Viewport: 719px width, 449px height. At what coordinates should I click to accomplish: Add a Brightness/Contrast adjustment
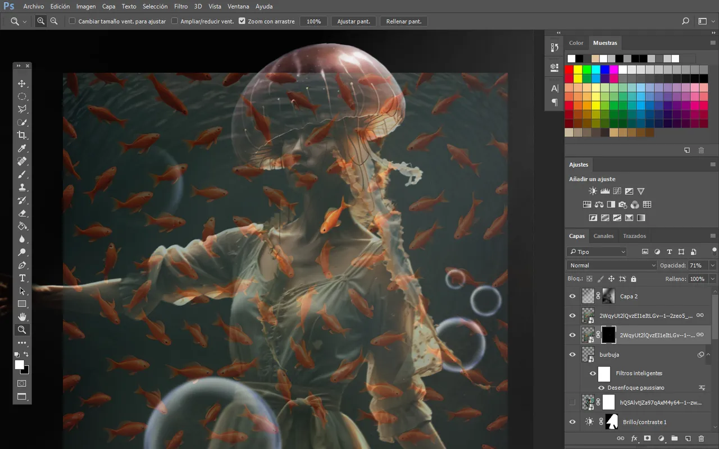(593, 191)
